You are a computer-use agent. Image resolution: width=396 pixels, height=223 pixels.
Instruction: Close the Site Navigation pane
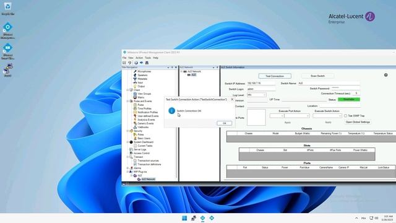click(x=176, y=68)
